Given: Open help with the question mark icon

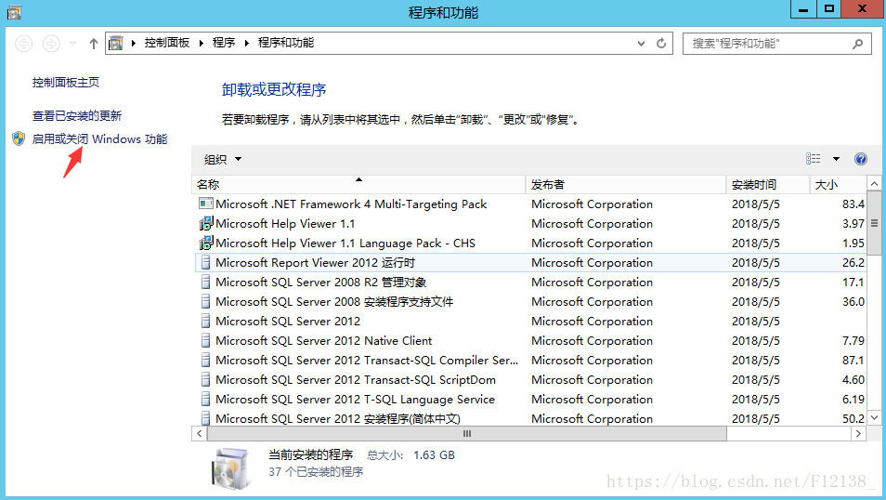Looking at the screenshot, I should point(860,159).
